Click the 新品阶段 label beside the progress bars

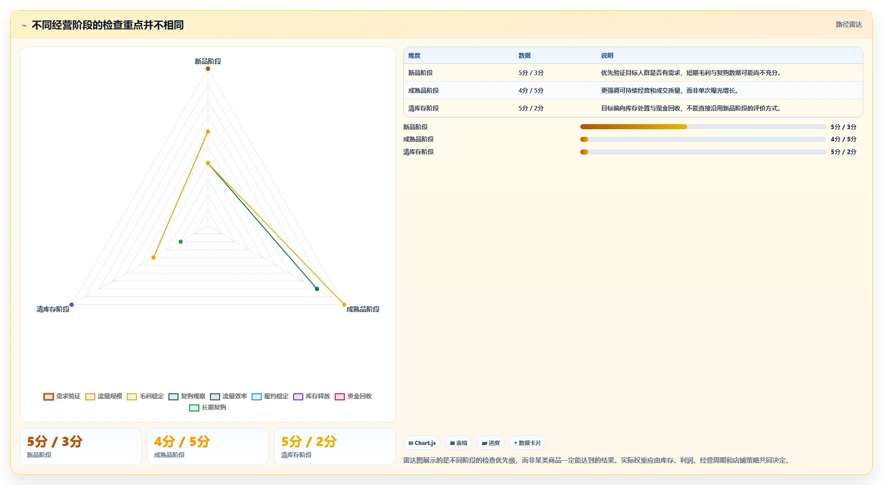(x=415, y=127)
